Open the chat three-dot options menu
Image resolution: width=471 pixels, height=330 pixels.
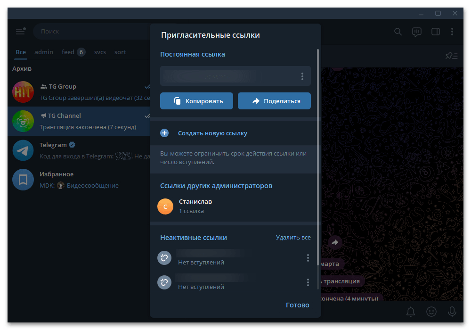click(x=452, y=32)
